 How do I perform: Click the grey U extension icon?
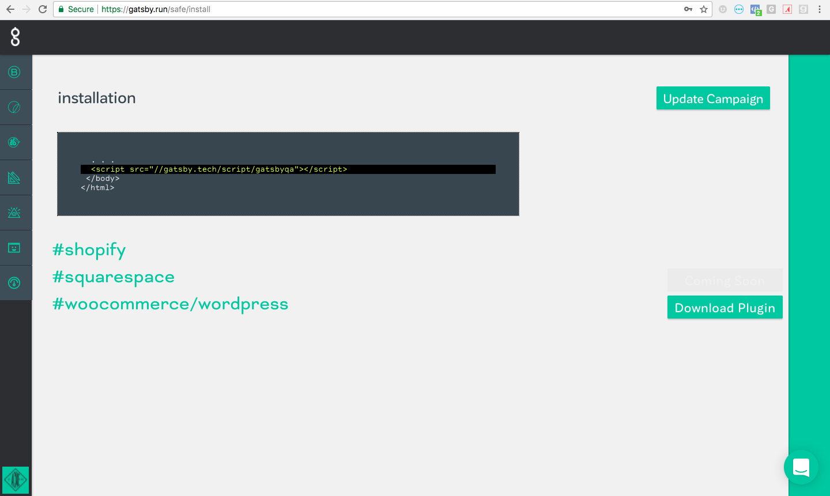click(723, 9)
